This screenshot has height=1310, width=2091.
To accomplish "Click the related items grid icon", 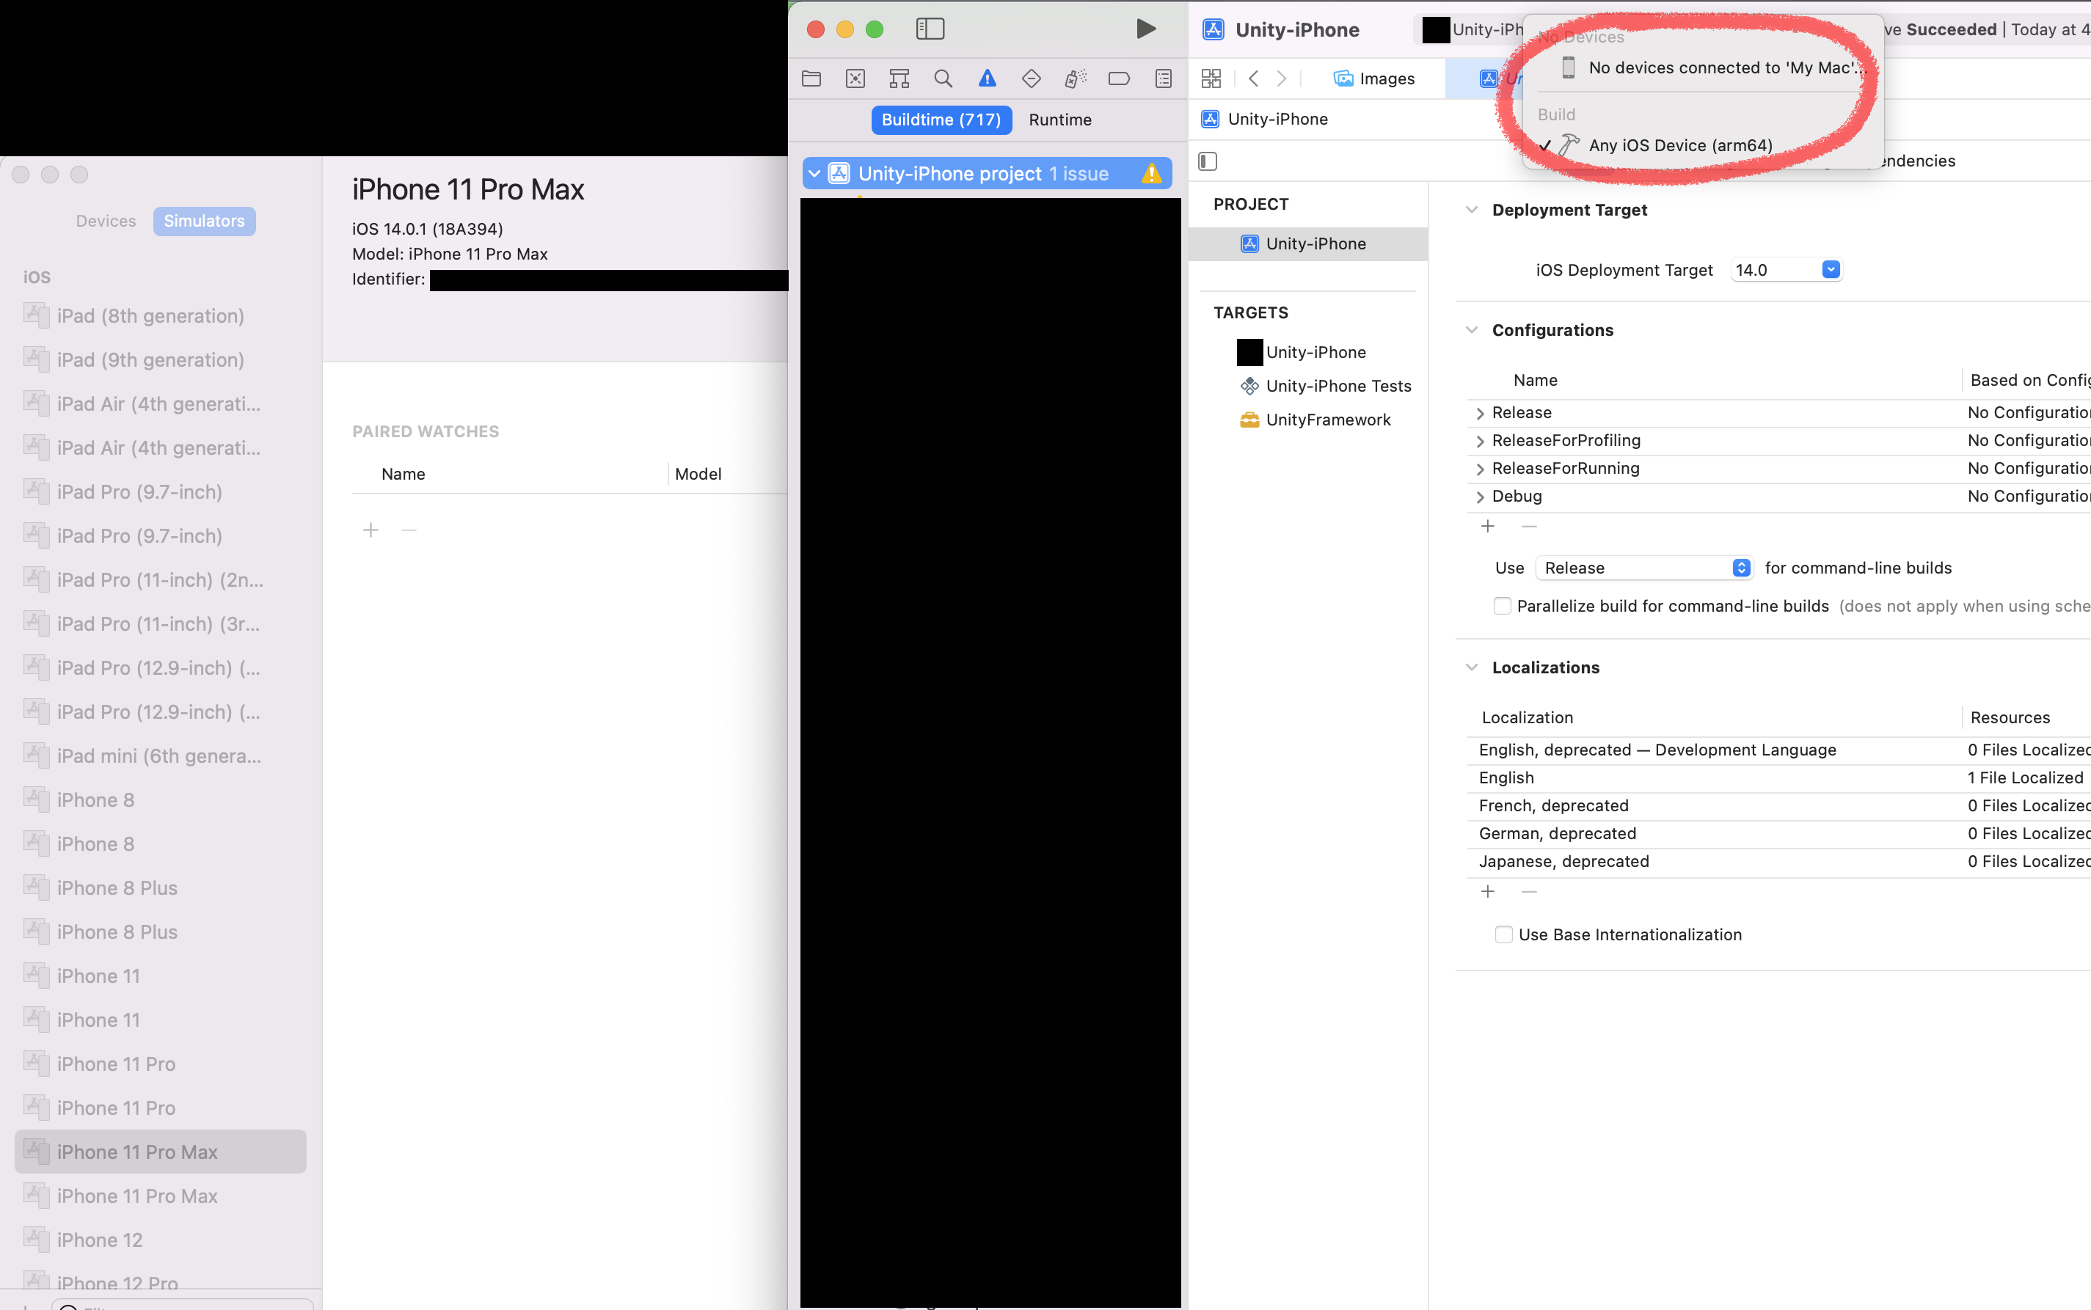I will tap(1211, 78).
